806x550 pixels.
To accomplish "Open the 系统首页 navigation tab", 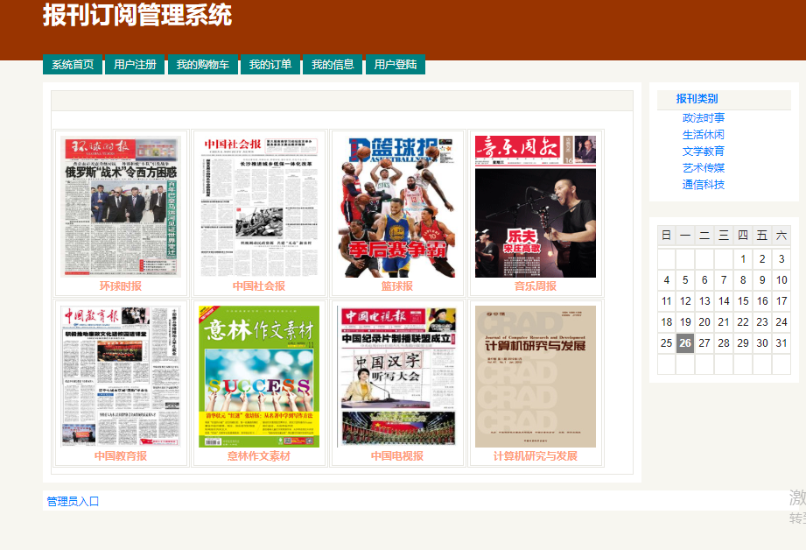I will 73,64.
